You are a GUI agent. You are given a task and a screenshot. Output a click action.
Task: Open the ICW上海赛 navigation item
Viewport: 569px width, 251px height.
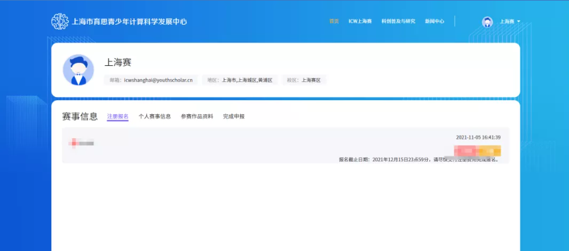click(x=360, y=22)
